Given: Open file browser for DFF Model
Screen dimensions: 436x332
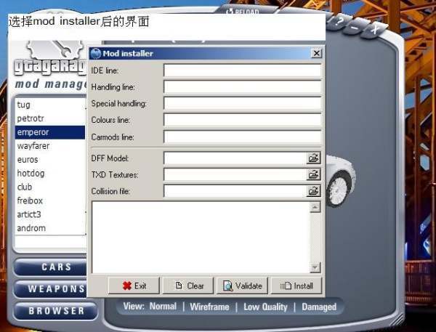Looking at the screenshot, I should (313, 158).
